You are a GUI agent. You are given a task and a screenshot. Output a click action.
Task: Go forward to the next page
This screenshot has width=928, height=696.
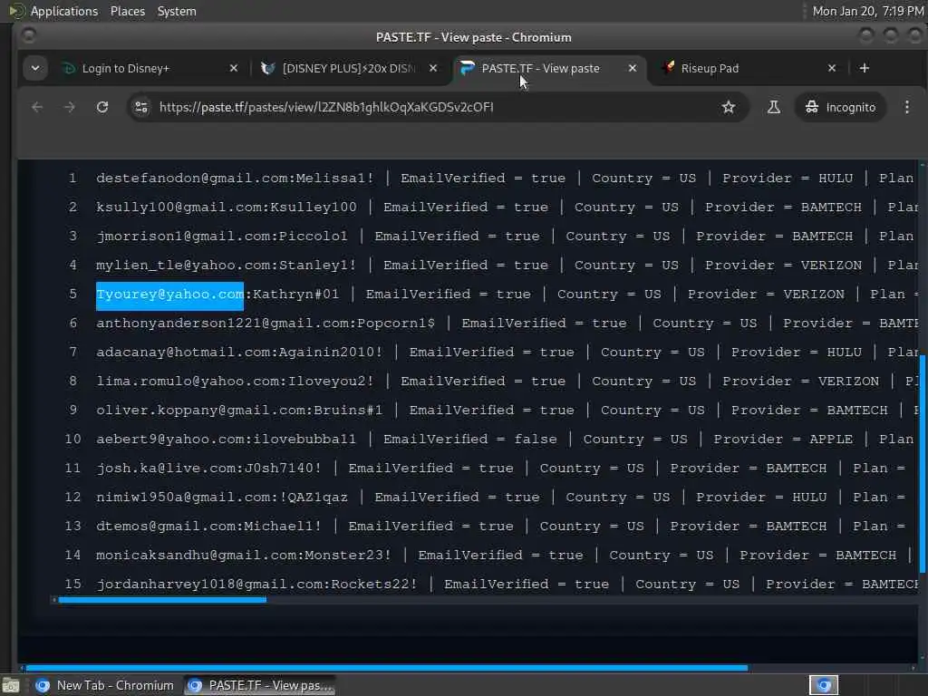(x=70, y=107)
